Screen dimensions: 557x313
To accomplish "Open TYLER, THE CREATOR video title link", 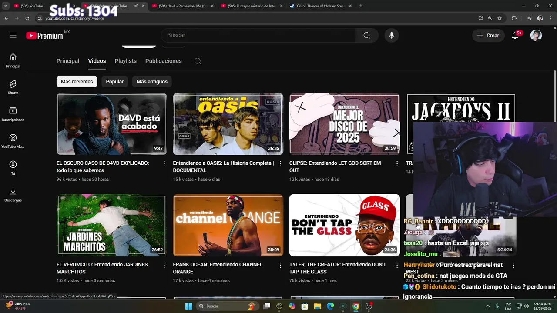I will point(338,268).
